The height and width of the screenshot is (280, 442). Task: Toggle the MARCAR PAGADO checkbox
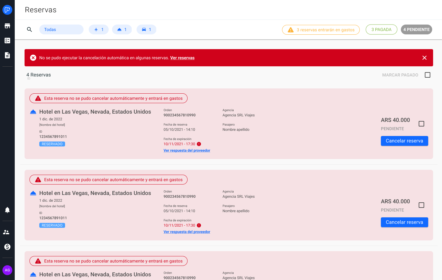(x=427, y=75)
